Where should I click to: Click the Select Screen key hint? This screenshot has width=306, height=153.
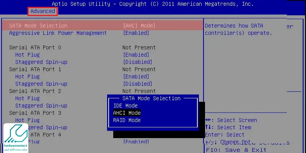[x=231, y=120]
